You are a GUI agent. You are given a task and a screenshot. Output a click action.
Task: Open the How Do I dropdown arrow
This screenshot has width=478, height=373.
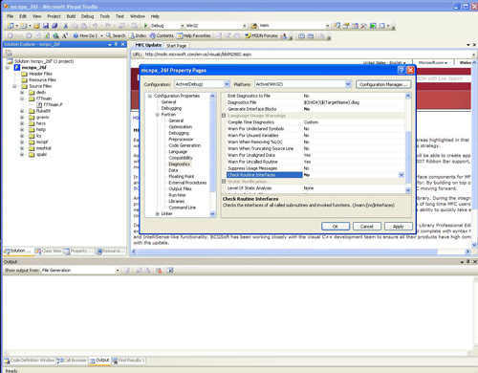point(101,35)
